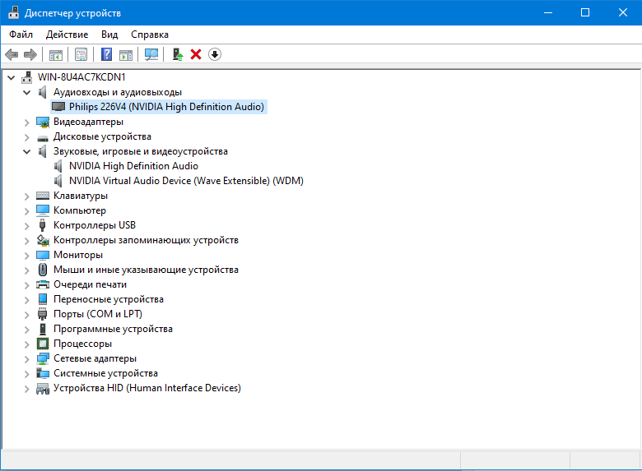Select Устройства HID (Human Interface Devices) label
This screenshot has width=642, height=471.
147,388
